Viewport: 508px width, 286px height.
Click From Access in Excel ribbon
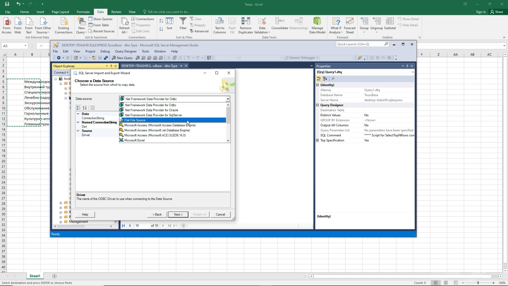click(7, 25)
